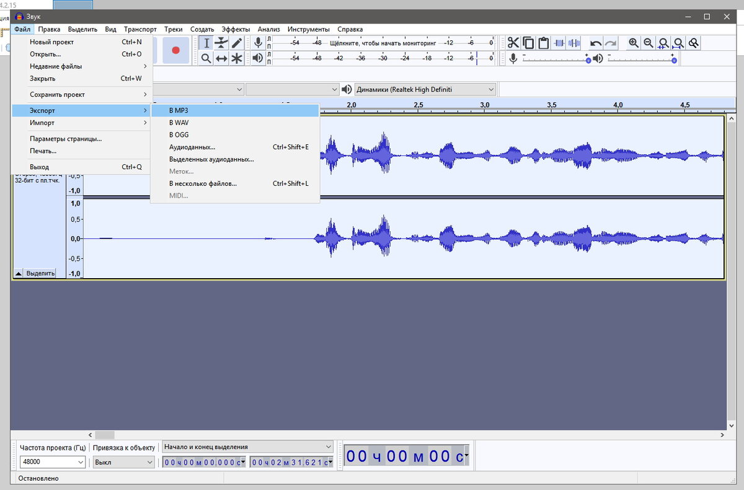Select the Envelope tool
744x490 pixels.
[x=221, y=43]
